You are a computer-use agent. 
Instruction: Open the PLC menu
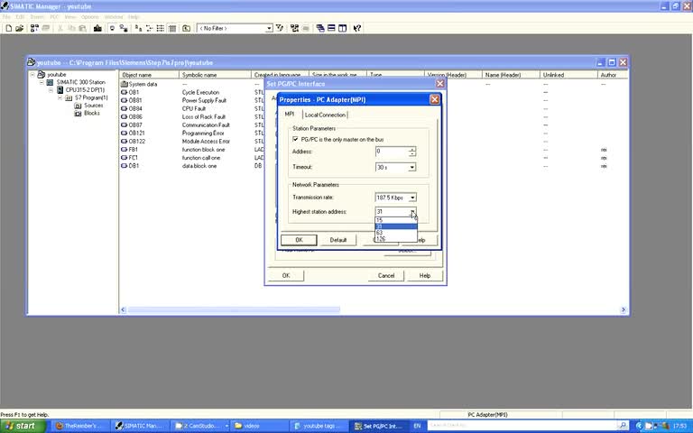pyautogui.click(x=54, y=17)
